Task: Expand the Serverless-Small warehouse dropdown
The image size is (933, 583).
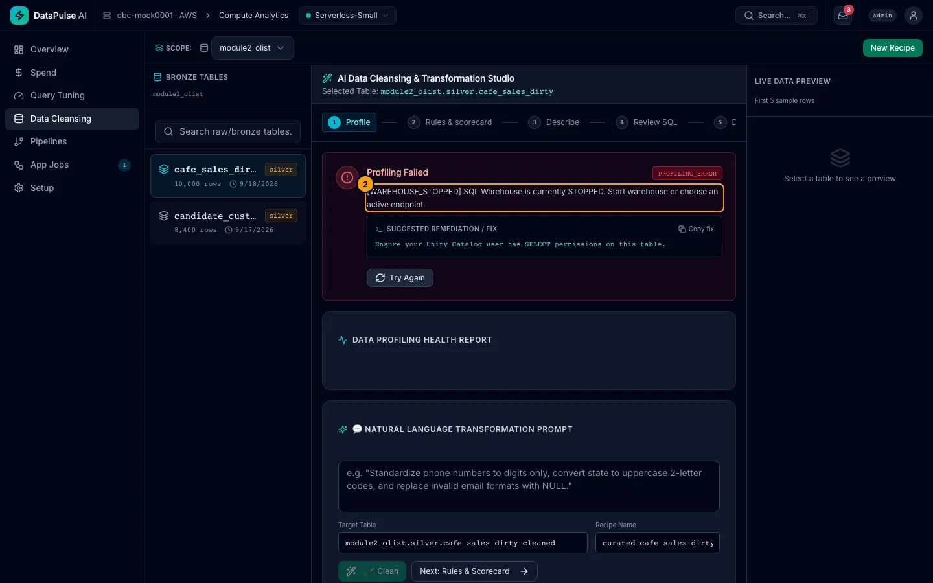Action: pos(347,16)
